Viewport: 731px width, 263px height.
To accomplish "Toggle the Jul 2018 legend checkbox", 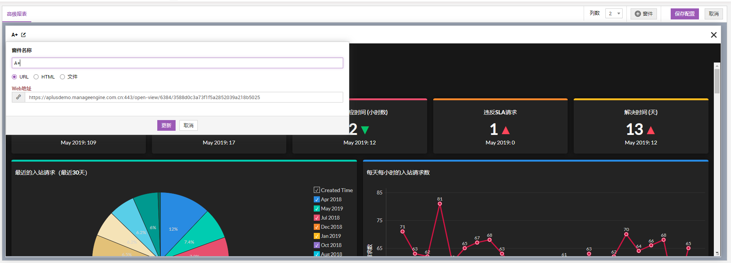I will coord(316,218).
